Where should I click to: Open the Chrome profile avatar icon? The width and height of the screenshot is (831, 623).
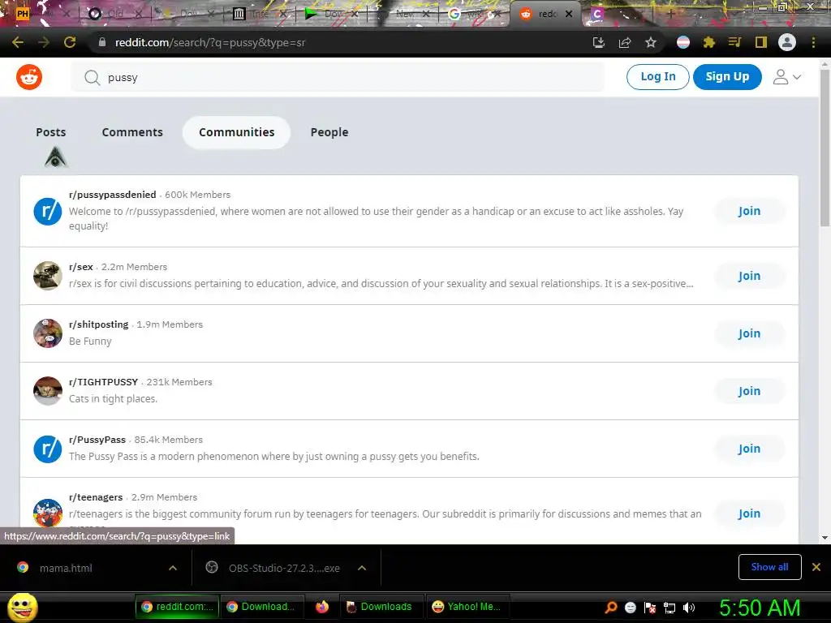pyautogui.click(x=787, y=42)
